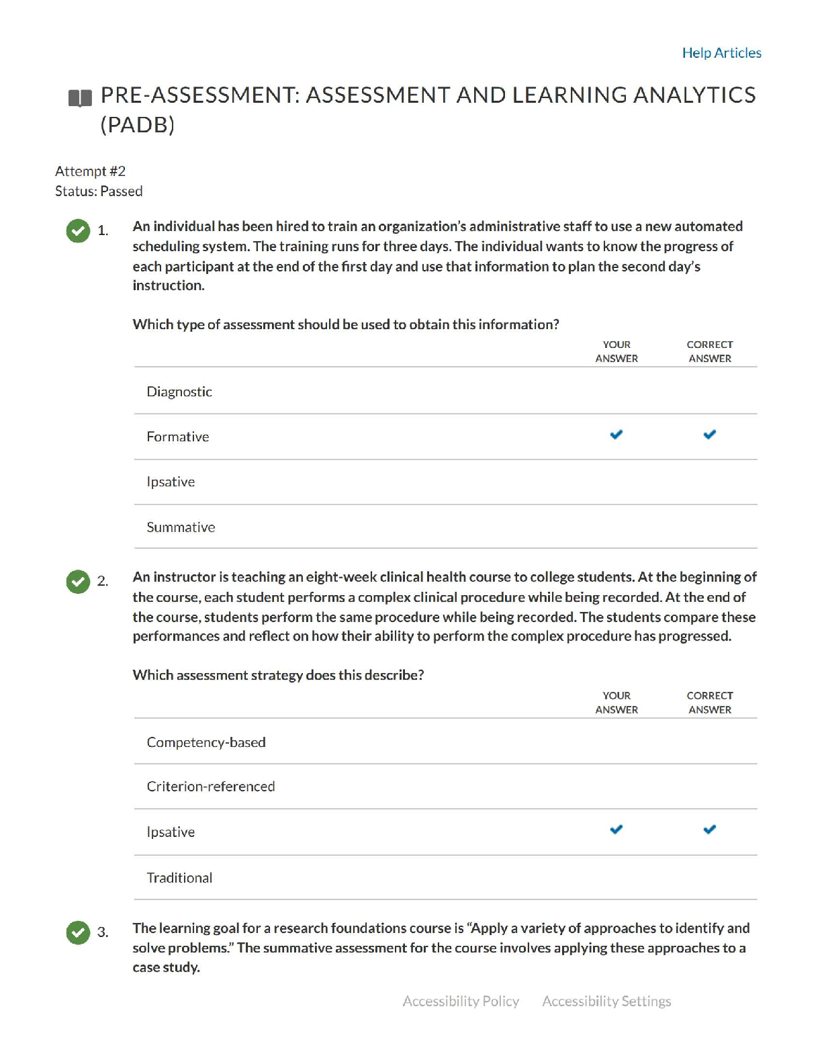
Task: Select the Ipsative option in question 1
Action: pyautogui.click(x=171, y=482)
